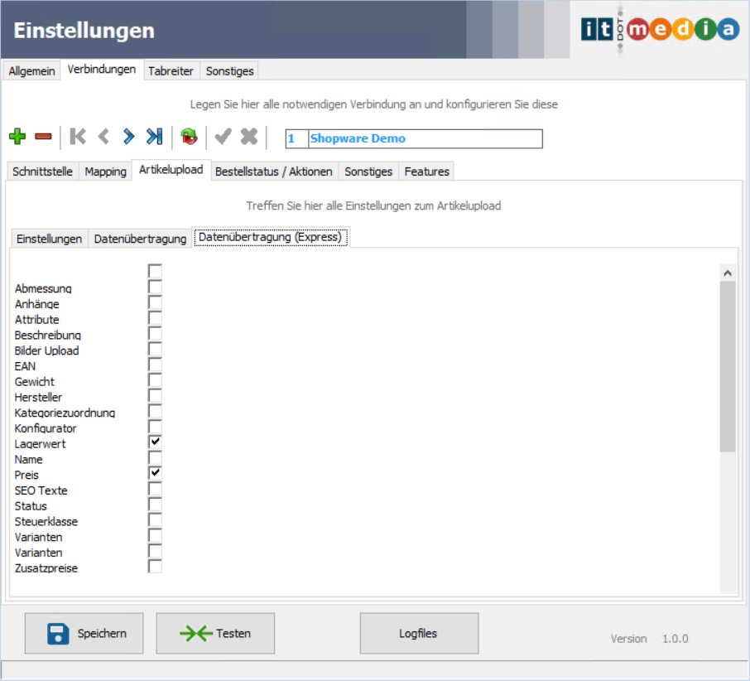Viewport: 750px width, 681px height.
Task: Jump to last connection record
Action: [x=154, y=137]
